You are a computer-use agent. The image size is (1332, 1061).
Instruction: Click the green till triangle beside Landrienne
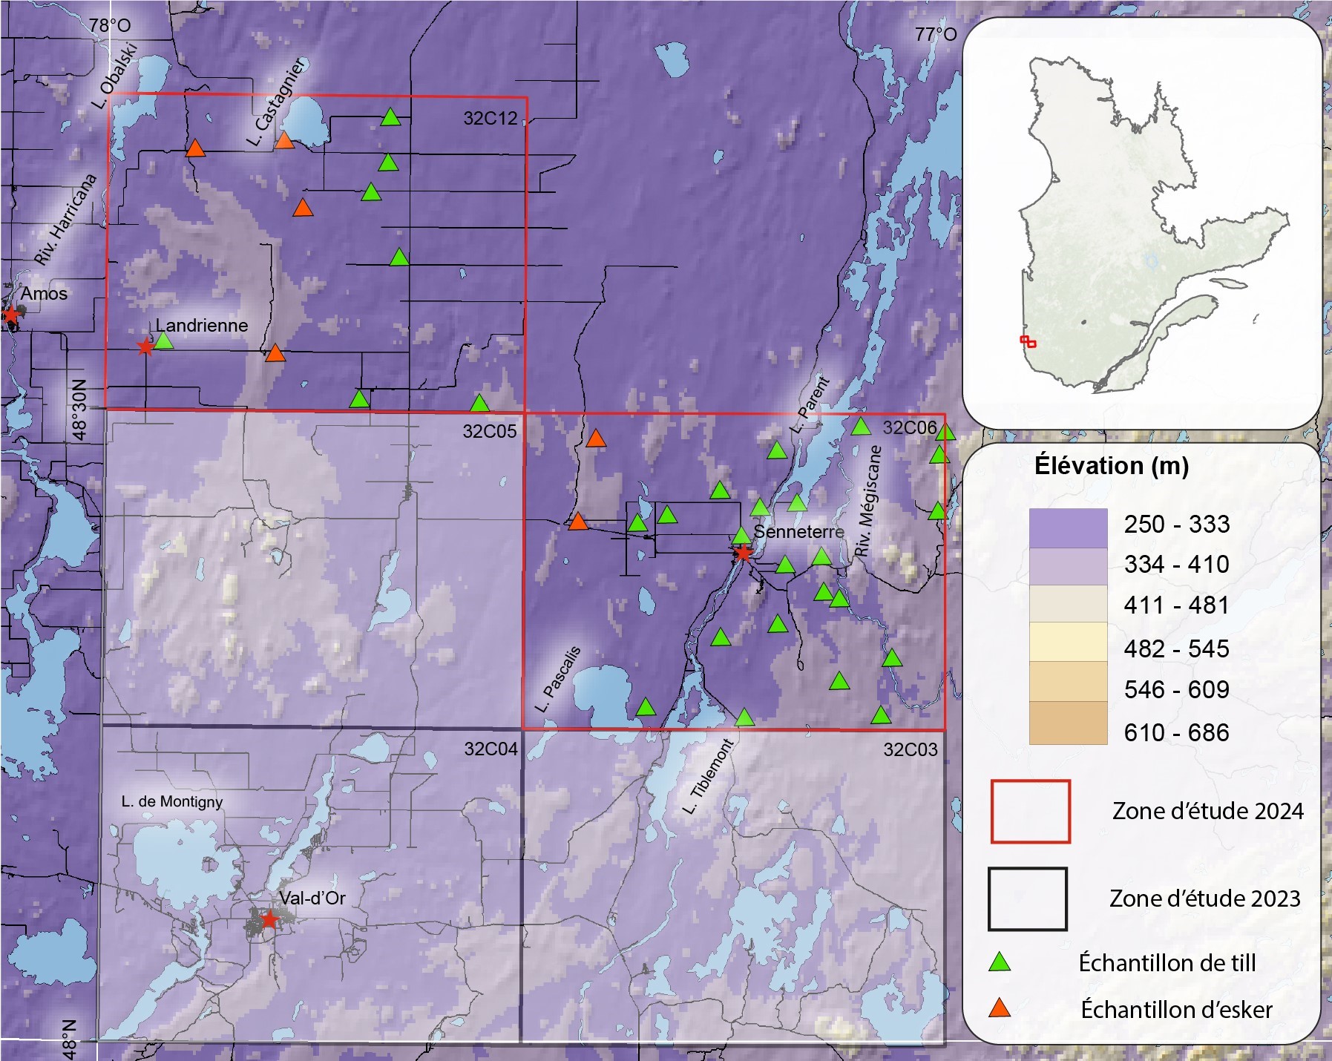click(164, 341)
